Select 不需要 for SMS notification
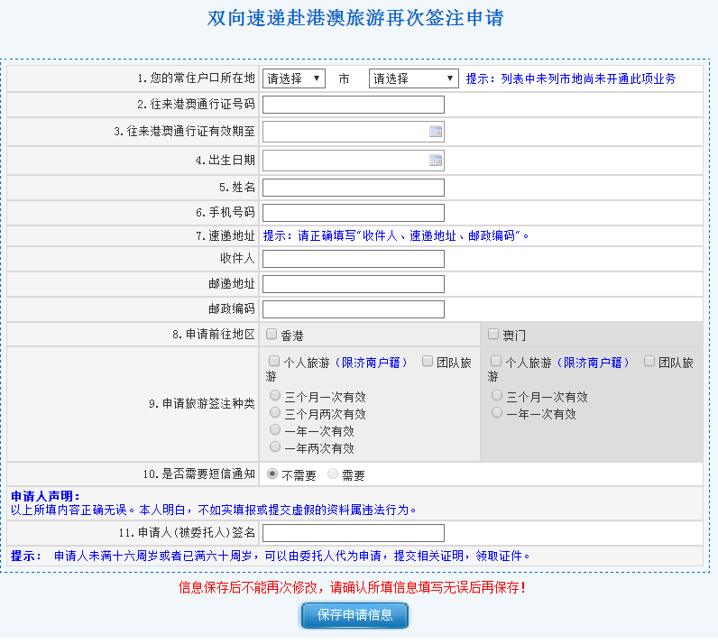The height and width of the screenshot is (644, 718). (272, 474)
